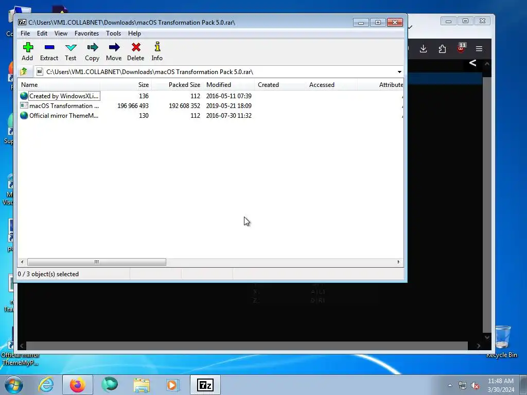Sort by the Name column header
527x395 pixels.
pyautogui.click(x=59, y=85)
